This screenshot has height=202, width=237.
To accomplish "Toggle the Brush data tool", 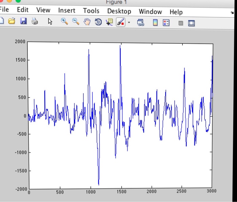I will (121, 22).
